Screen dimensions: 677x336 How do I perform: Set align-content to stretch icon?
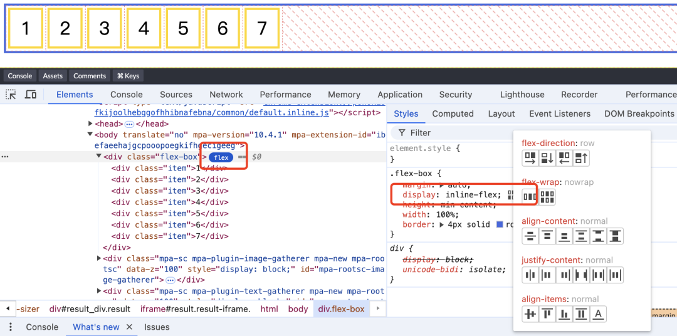pyautogui.click(x=616, y=236)
